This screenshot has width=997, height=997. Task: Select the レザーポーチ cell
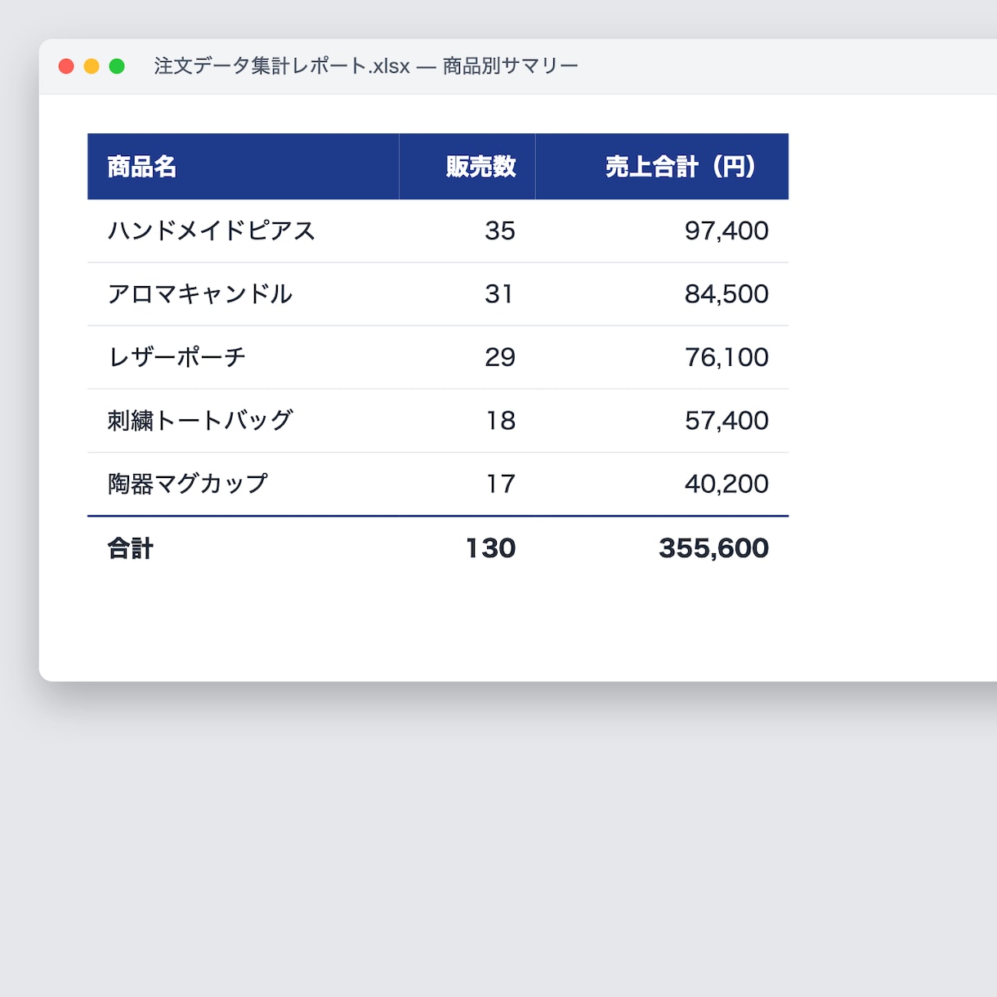tap(243, 357)
